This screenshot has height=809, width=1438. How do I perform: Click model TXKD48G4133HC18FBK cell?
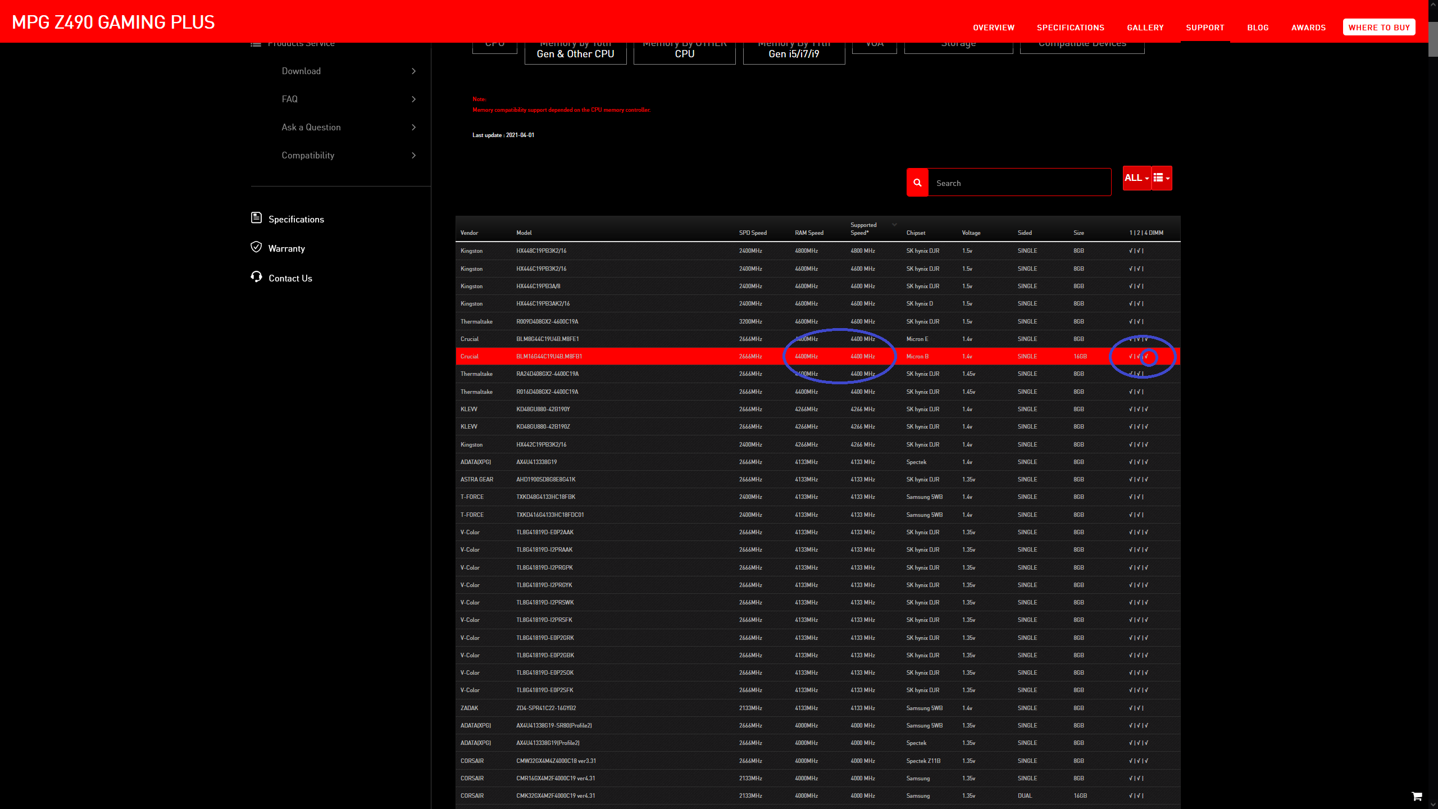click(545, 497)
